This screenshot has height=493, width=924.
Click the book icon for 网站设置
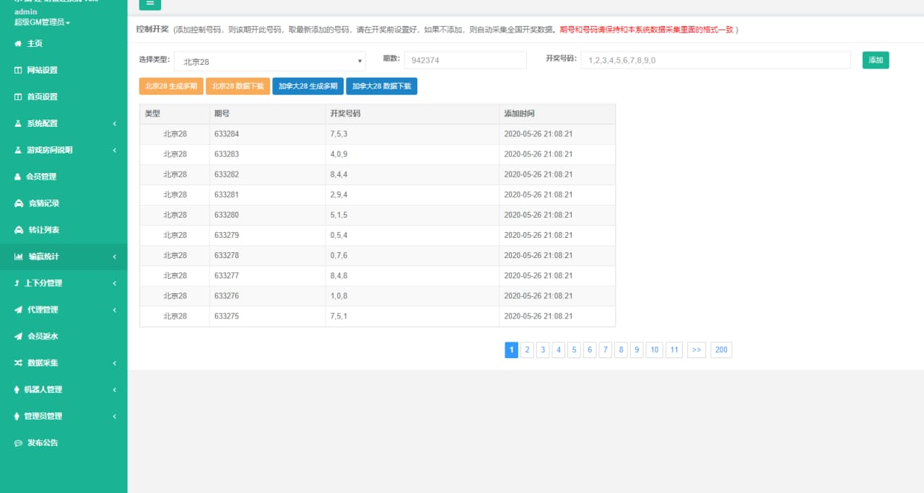tap(18, 71)
